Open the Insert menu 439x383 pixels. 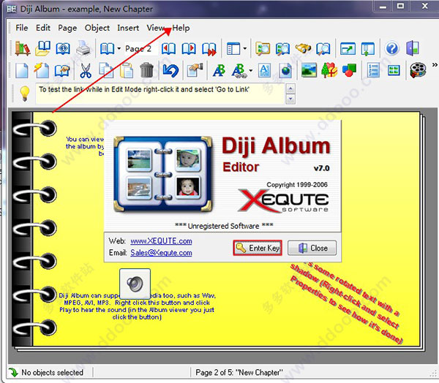coord(128,28)
